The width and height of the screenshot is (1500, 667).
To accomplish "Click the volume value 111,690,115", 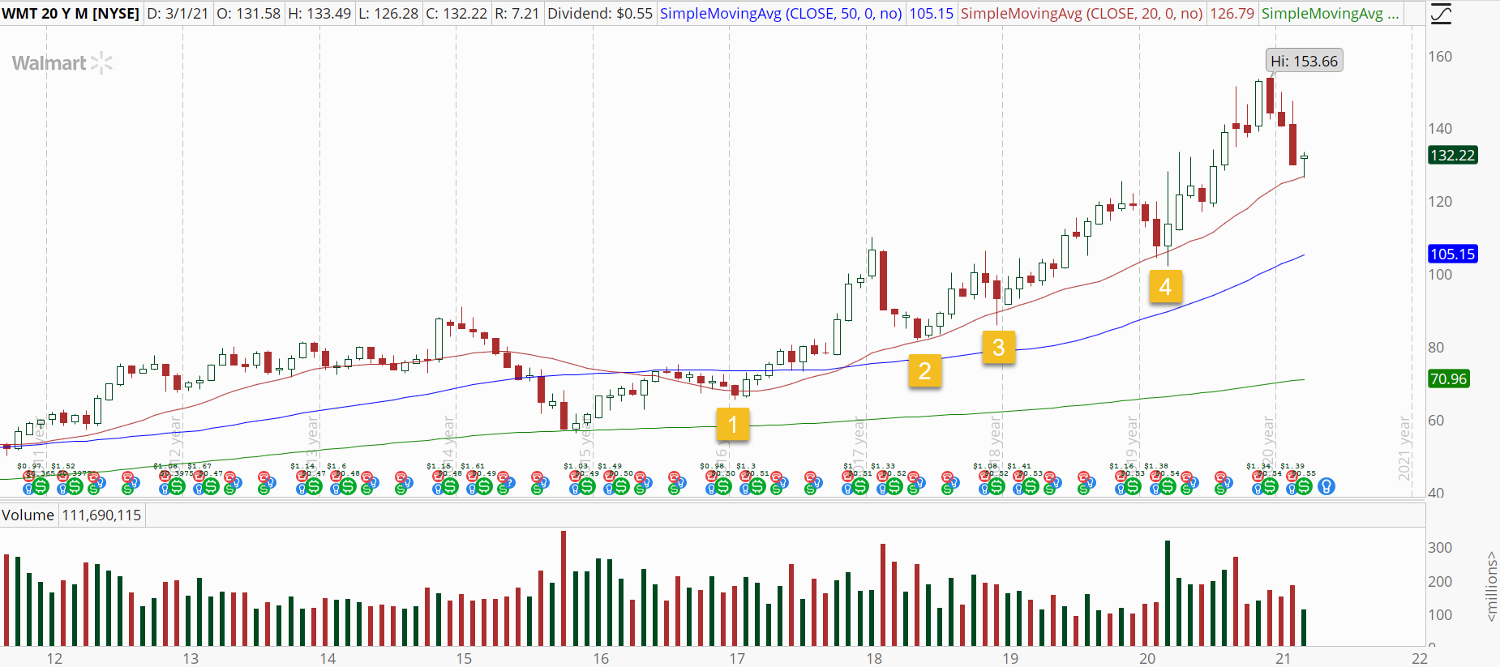I will pos(101,515).
